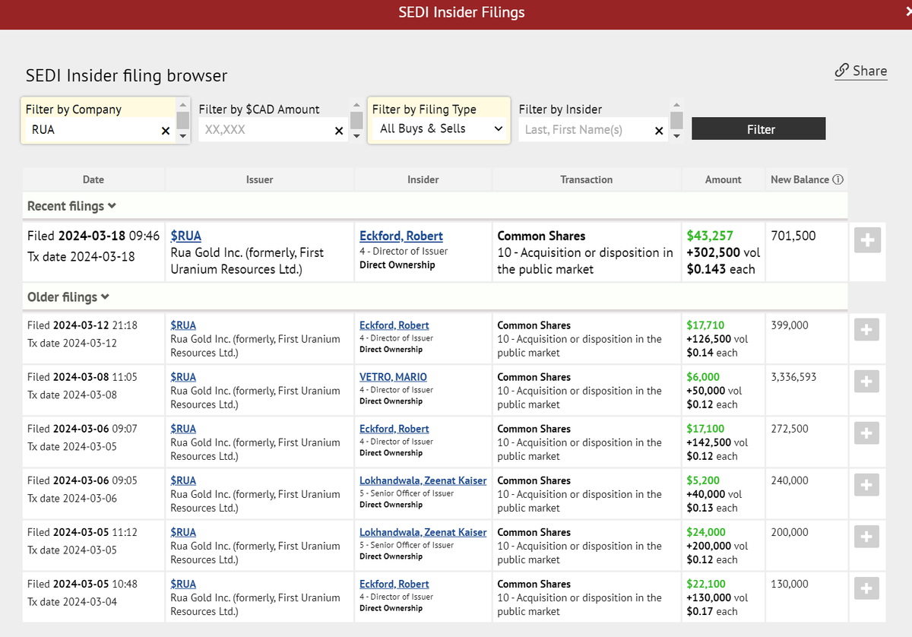Viewport: 912px width, 637px height.
Task: Click the $17,710 amount value
Action: pos(706,325)
